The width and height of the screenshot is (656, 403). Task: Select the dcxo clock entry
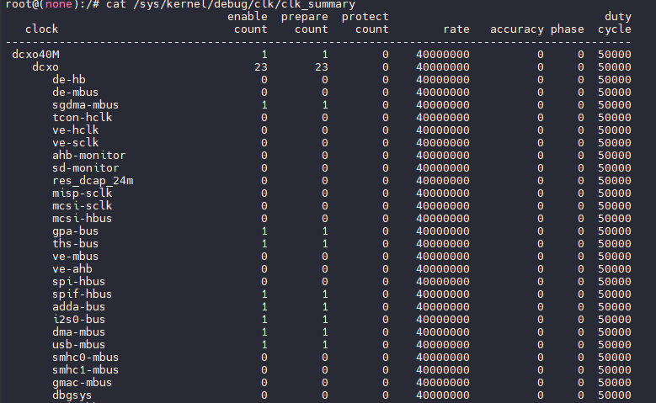point(45,67)
